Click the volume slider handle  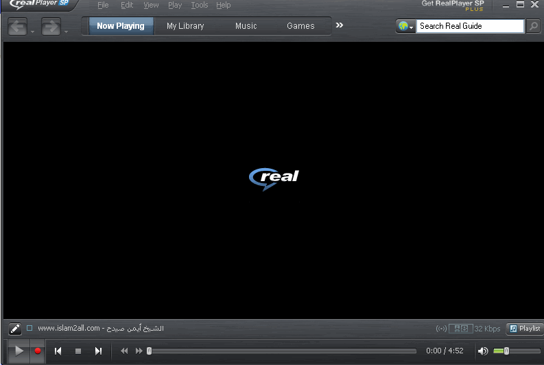pos(506,351)
